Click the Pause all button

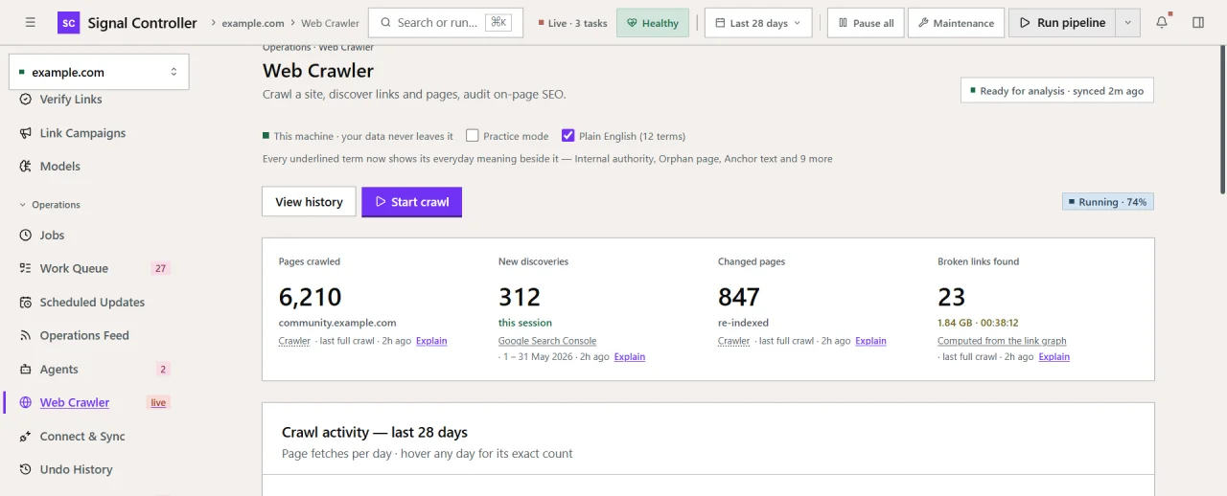(865, 23)
